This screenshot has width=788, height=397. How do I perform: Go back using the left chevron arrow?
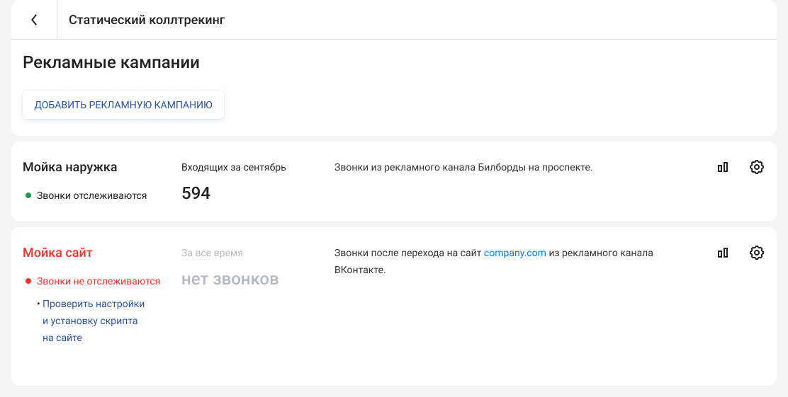pos(34,20)
